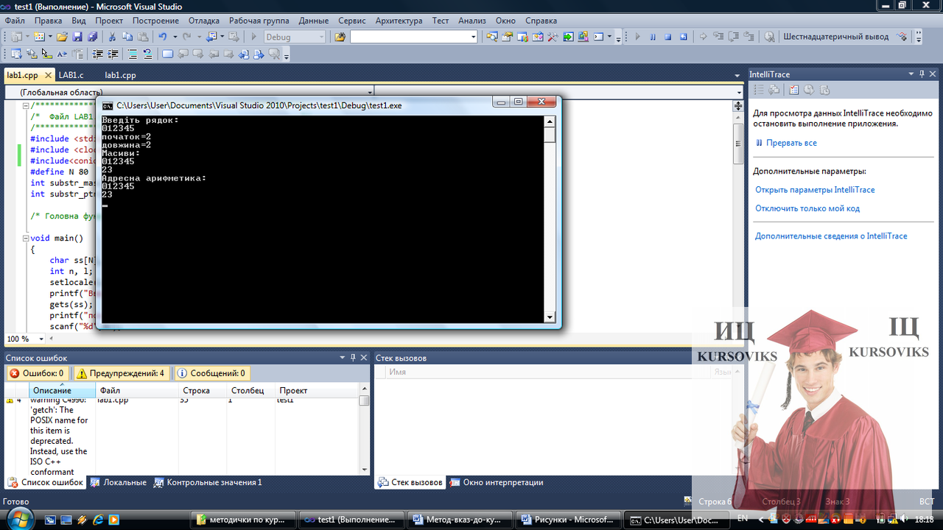Toggle Предупреждений: 4 filter
The height and width of the screenshot is (530, 943).
point(122,373)
